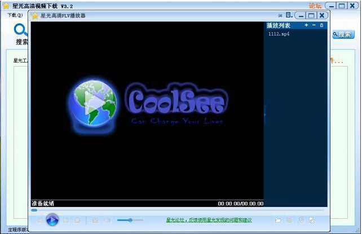Click the pin icon in the player title bar
Screen dimensions: 362x234
click(280, 15)
